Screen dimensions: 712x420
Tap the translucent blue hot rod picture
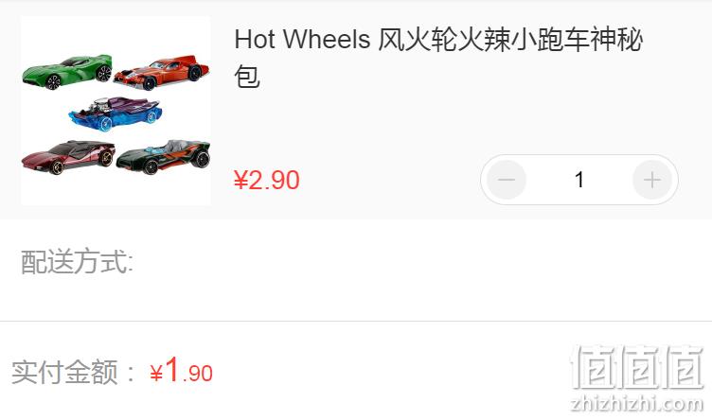pyautogui.click(x=115, y=114)
